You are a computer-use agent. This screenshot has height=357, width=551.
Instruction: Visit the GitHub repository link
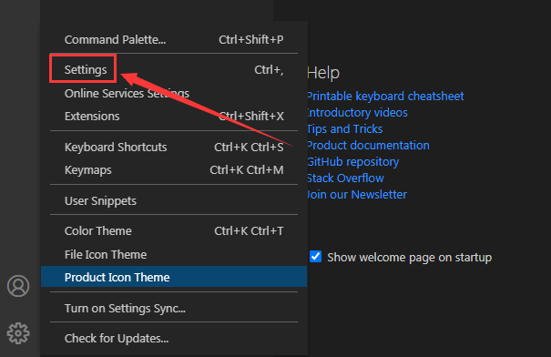(x=353, y=161)
